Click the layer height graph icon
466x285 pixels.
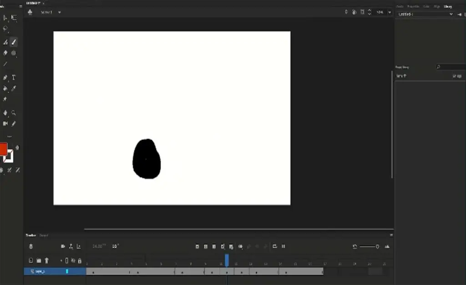coord(78,246)
